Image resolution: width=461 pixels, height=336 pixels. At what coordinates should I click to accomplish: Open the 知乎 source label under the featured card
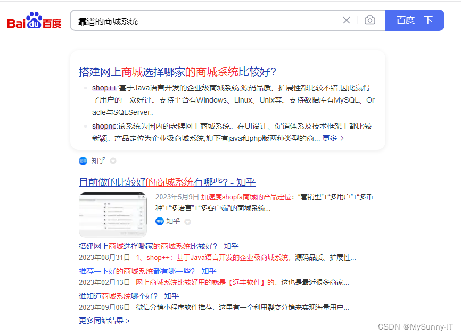pyautogui.click(x=98, y=161)
